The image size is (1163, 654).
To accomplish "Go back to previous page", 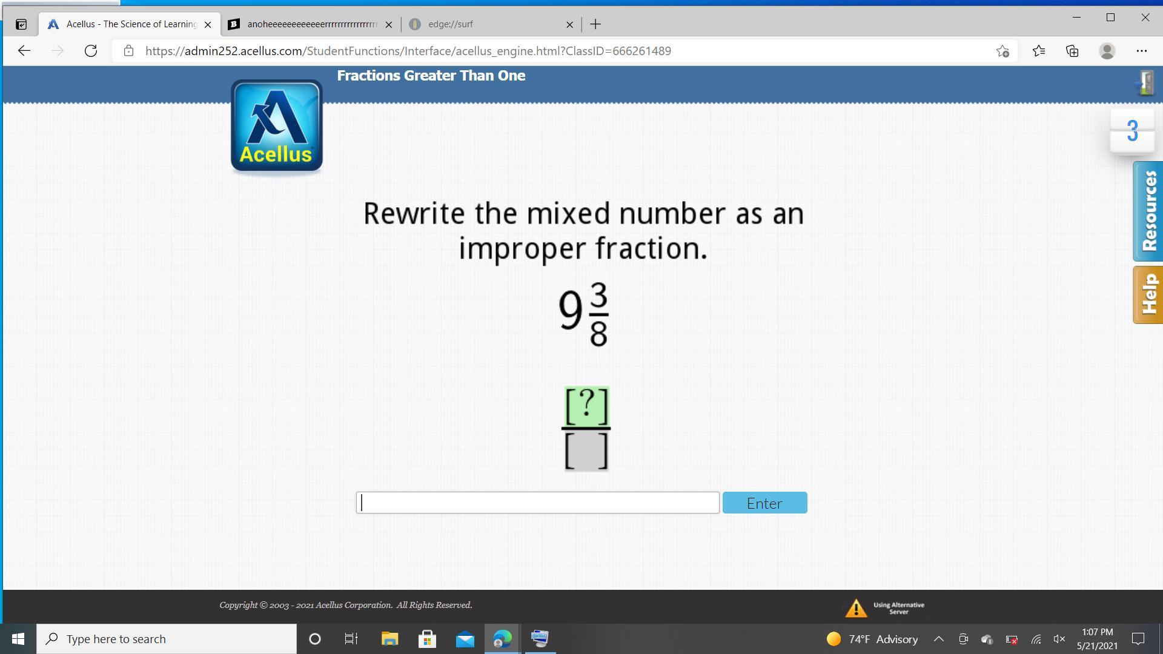I will coord(24,51).
